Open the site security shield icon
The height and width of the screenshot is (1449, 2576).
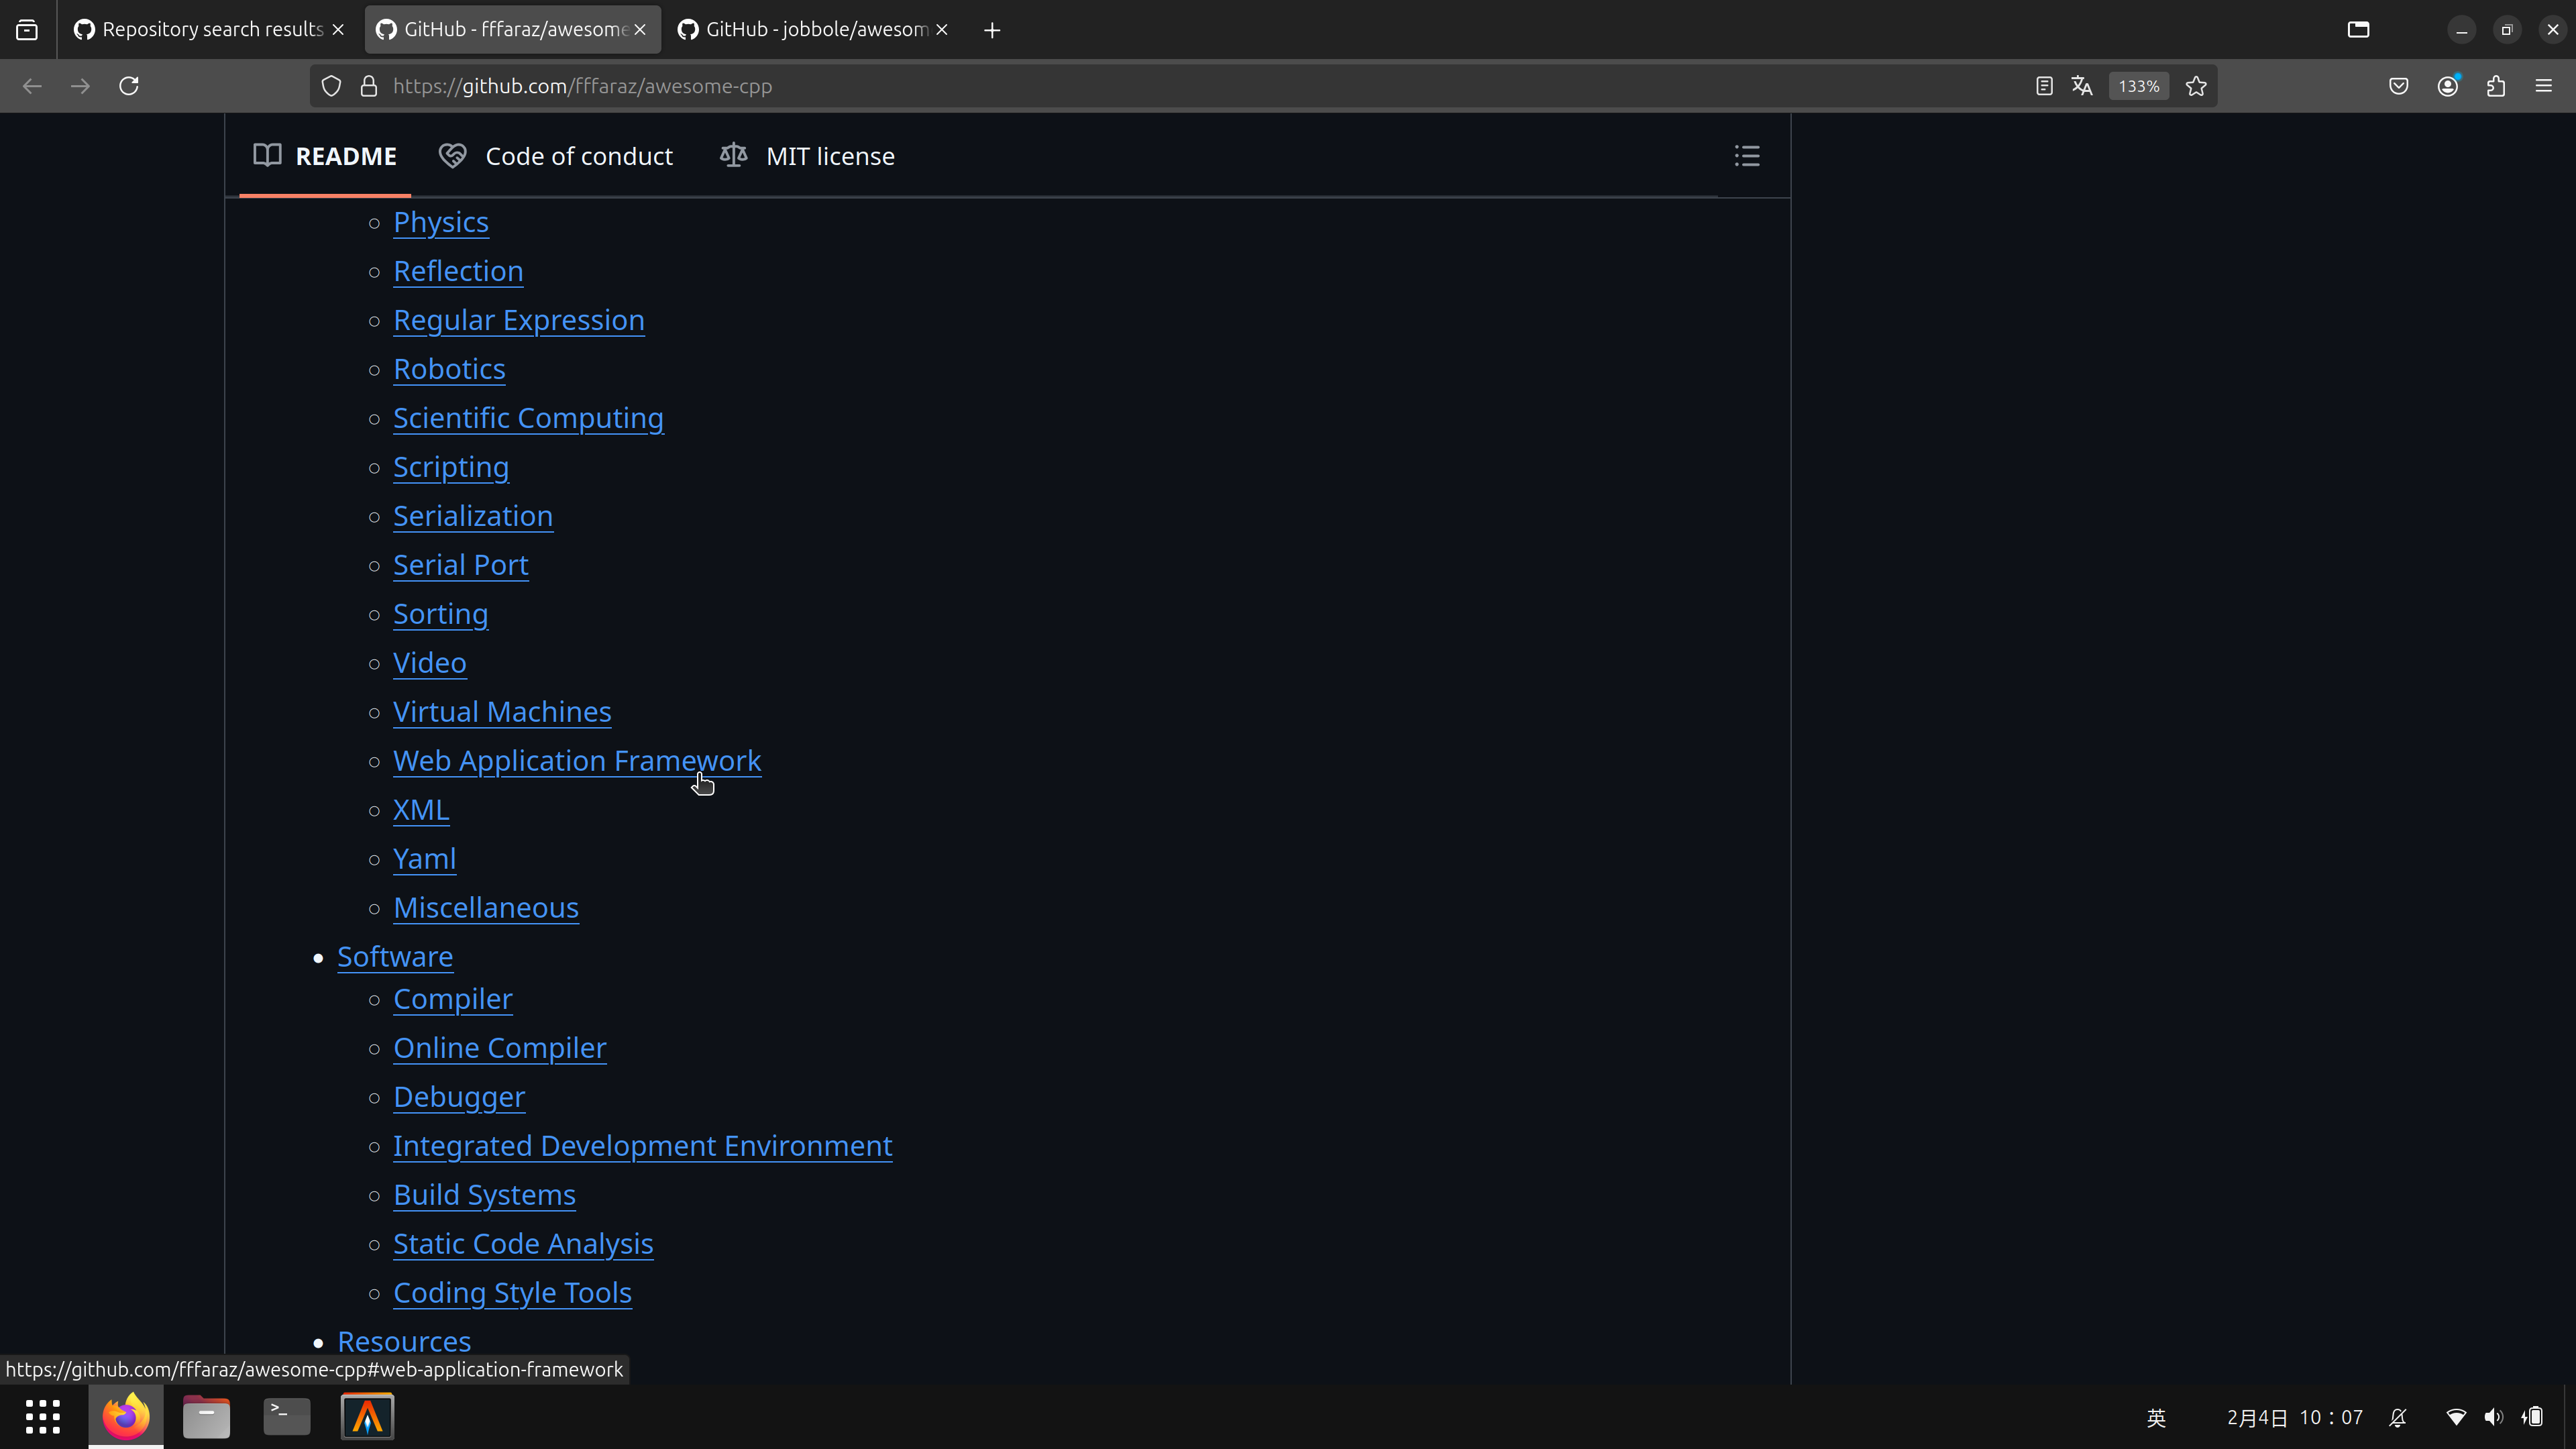[x=331, y=86]
